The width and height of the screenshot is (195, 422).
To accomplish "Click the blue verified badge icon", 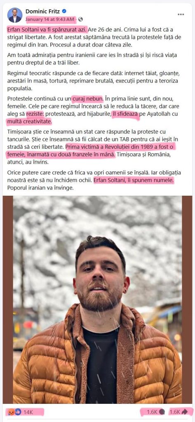I will click(64, 11).
